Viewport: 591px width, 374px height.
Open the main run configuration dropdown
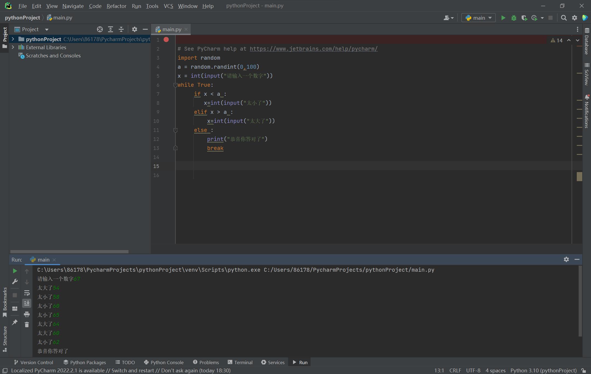[479, 18]
